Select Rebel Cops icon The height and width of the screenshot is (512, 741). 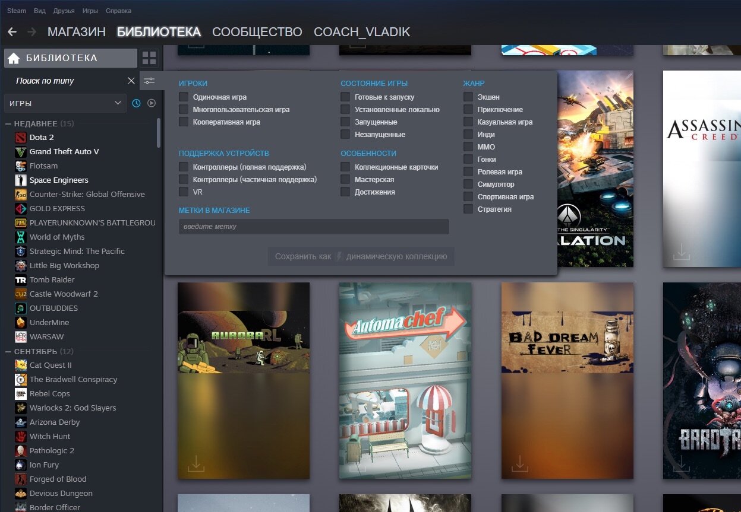[21, 393]
